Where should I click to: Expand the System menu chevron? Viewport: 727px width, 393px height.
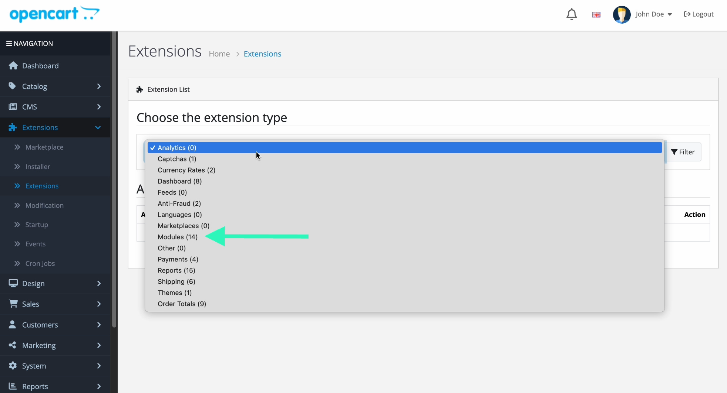99,366
